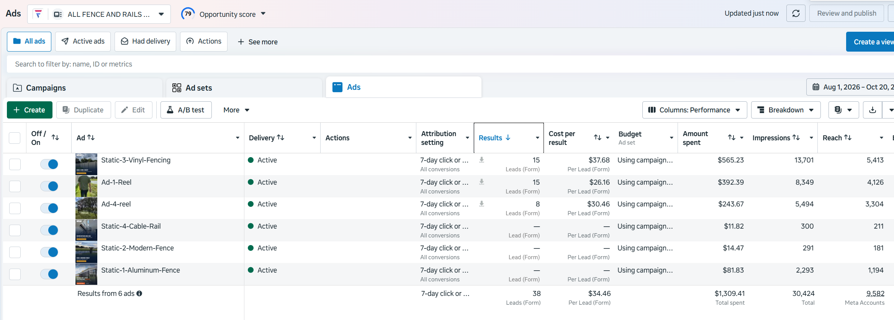
Task: Sort by Cost per result arrows
Action: pyautogui.click(x=598, y=138)
